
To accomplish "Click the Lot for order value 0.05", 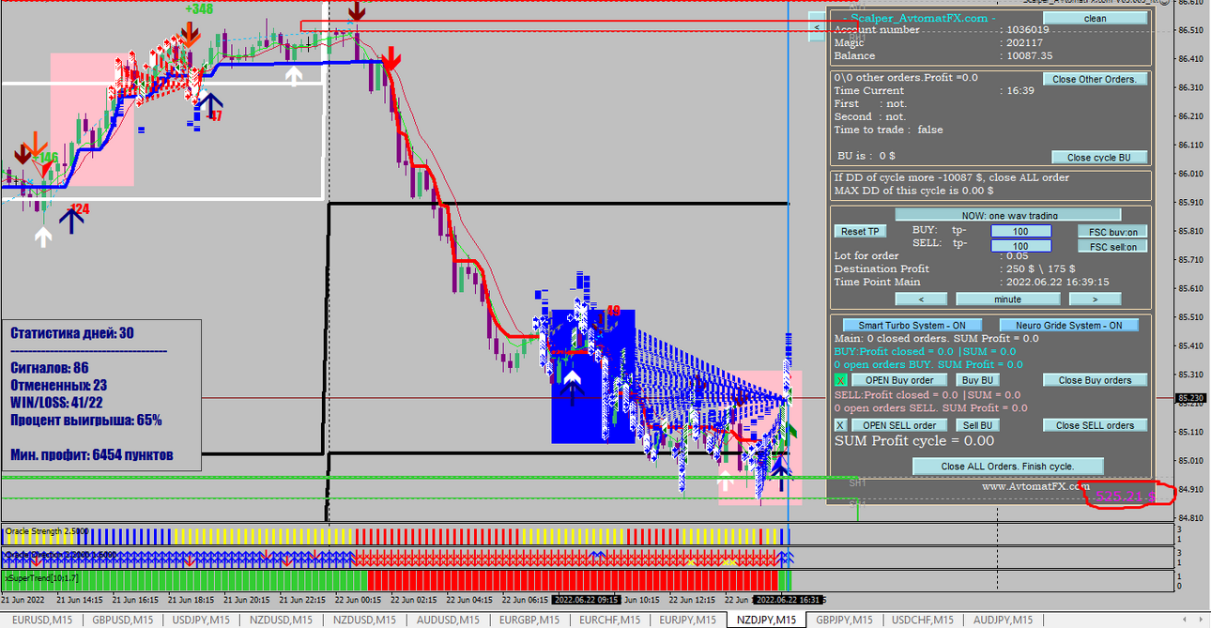I will pyautogui.click(x=1017, y=255).
